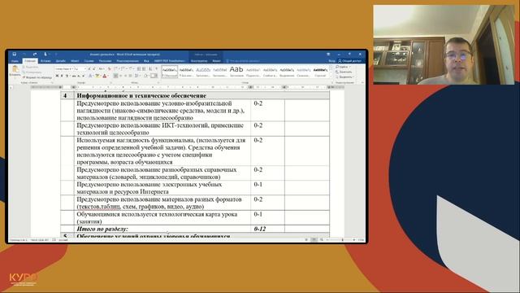Apply red font color to text
Viewport: 520px width, 293px height.
[x=105, y=76]
